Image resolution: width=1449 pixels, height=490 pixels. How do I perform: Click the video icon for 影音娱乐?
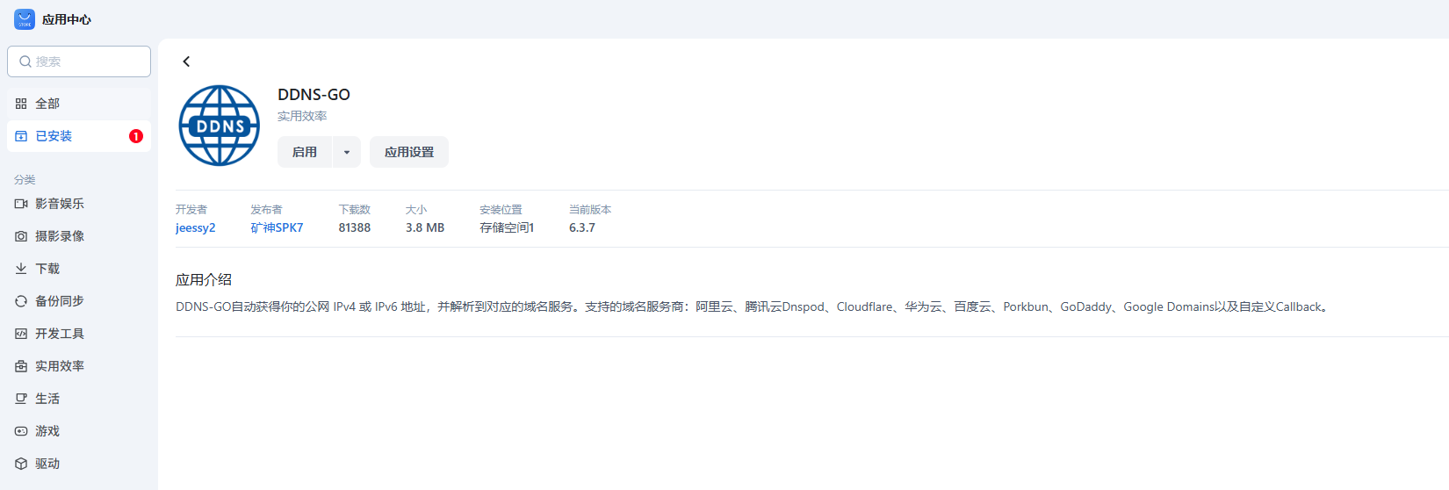[x=21, y=204]
